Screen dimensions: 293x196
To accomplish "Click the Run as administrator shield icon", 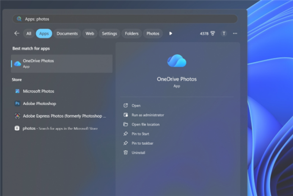I will (x=126, y=115).
